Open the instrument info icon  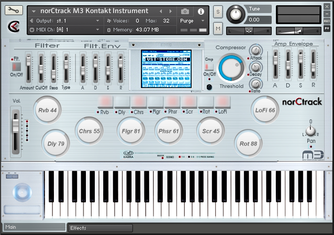tap(201, 11)
